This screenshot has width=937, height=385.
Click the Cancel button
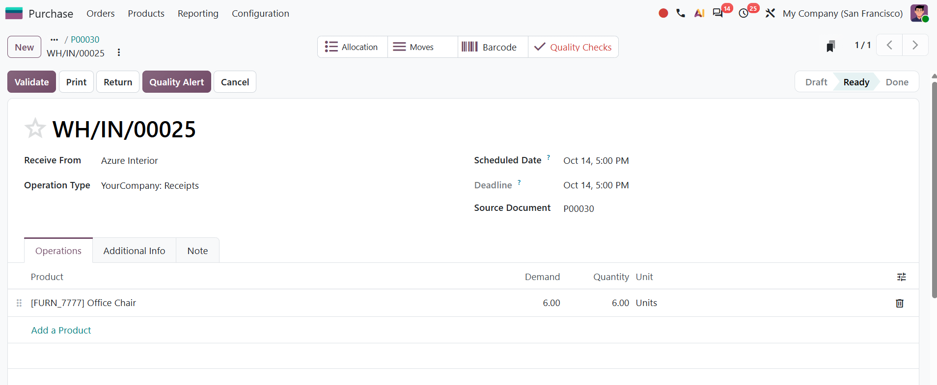click(235, 82)
